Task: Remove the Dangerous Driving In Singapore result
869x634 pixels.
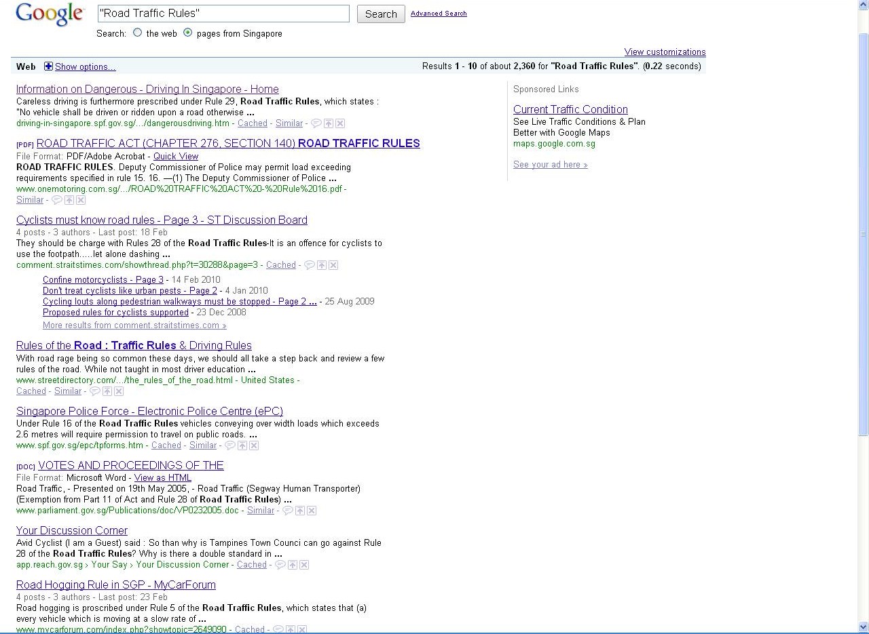Action: (x=340, y=123)
